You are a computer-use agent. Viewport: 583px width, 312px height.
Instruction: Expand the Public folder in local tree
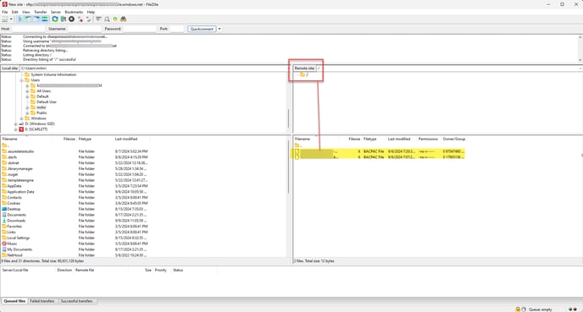coord(27,112)
